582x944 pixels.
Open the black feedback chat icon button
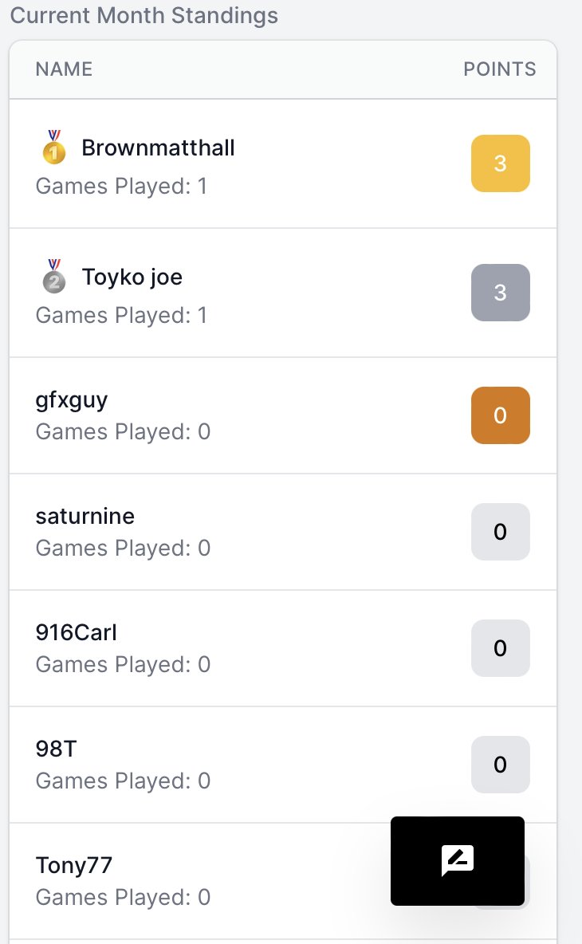click(x=458, y=861)
